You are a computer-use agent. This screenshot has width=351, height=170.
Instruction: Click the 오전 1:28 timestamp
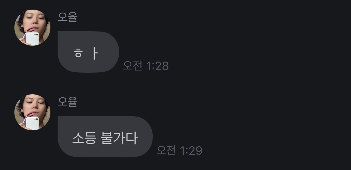coord(146,66)
